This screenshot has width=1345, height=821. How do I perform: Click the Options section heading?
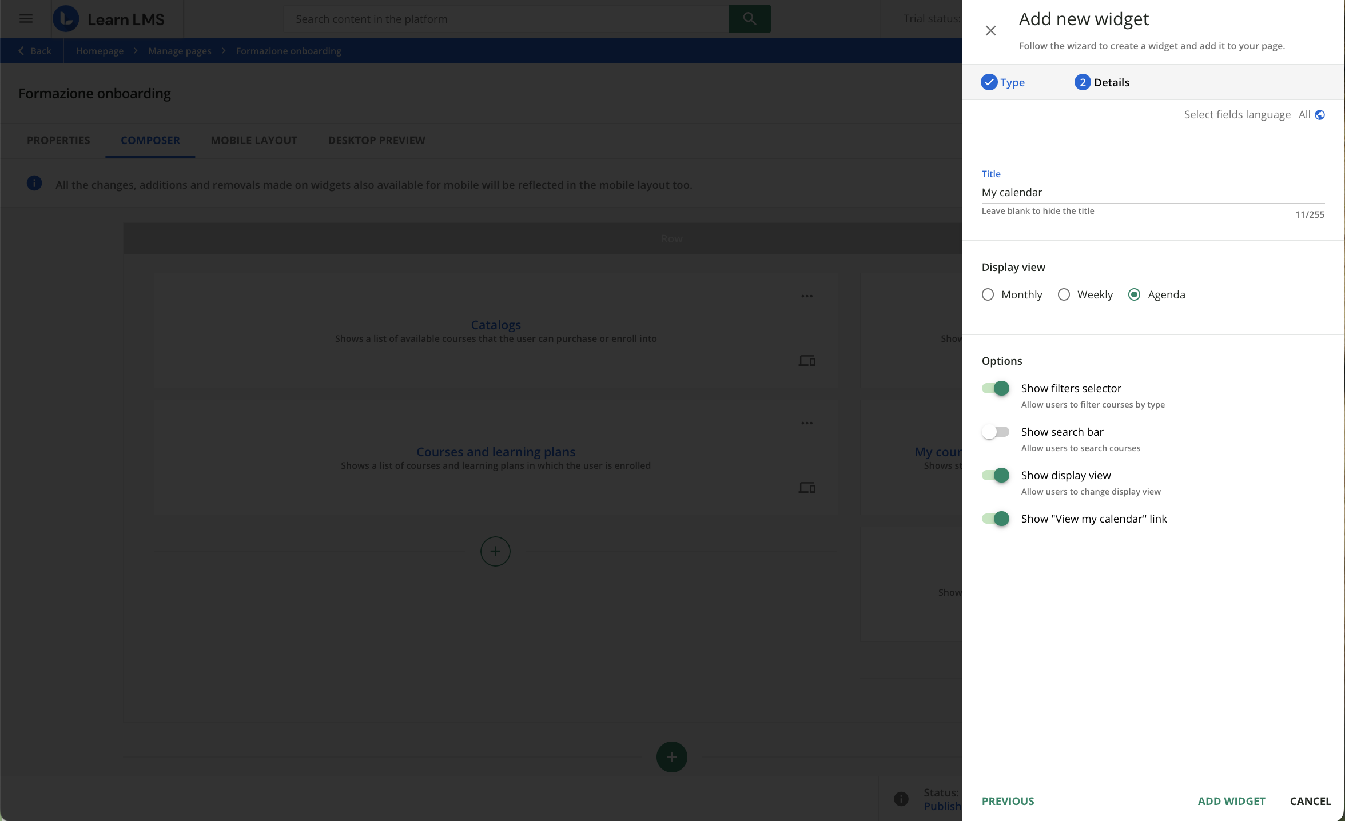coord(1002,361)
